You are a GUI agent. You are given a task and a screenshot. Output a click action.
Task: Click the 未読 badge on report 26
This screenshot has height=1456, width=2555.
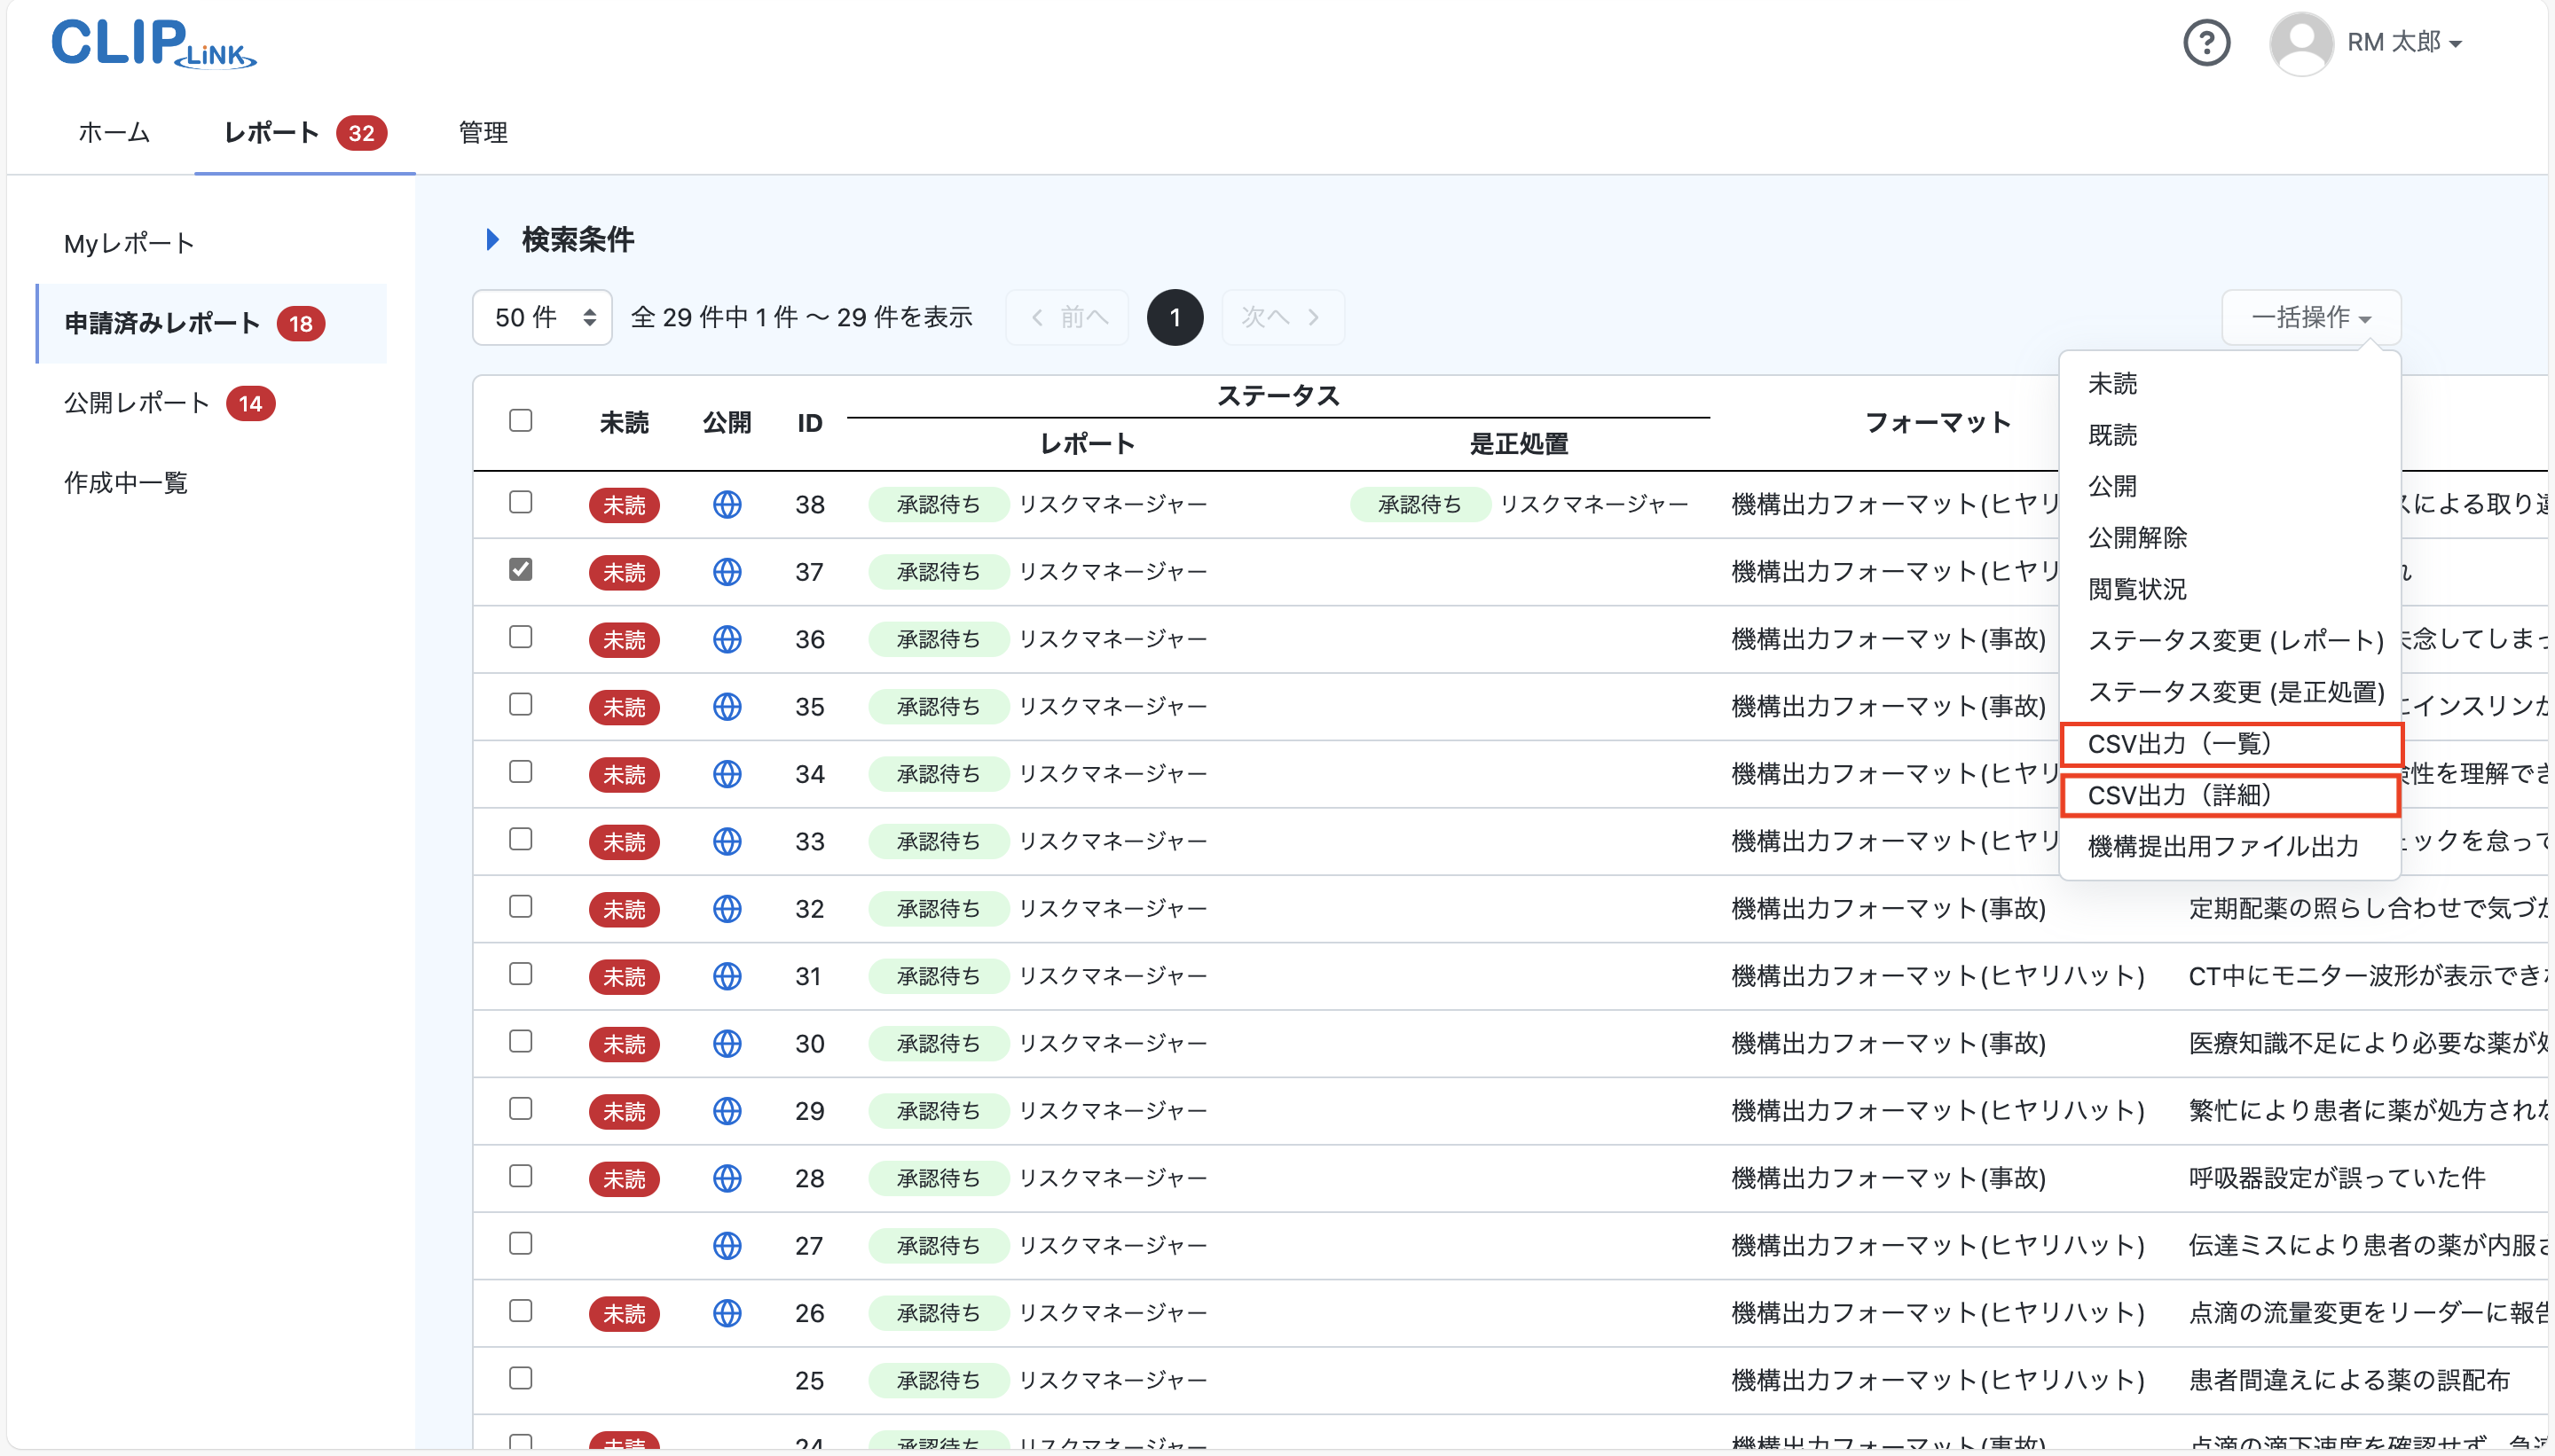coord(624,1313)
